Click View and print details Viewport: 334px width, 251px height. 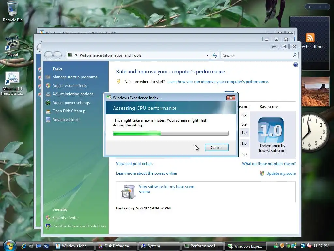click(x=134, y=164)
